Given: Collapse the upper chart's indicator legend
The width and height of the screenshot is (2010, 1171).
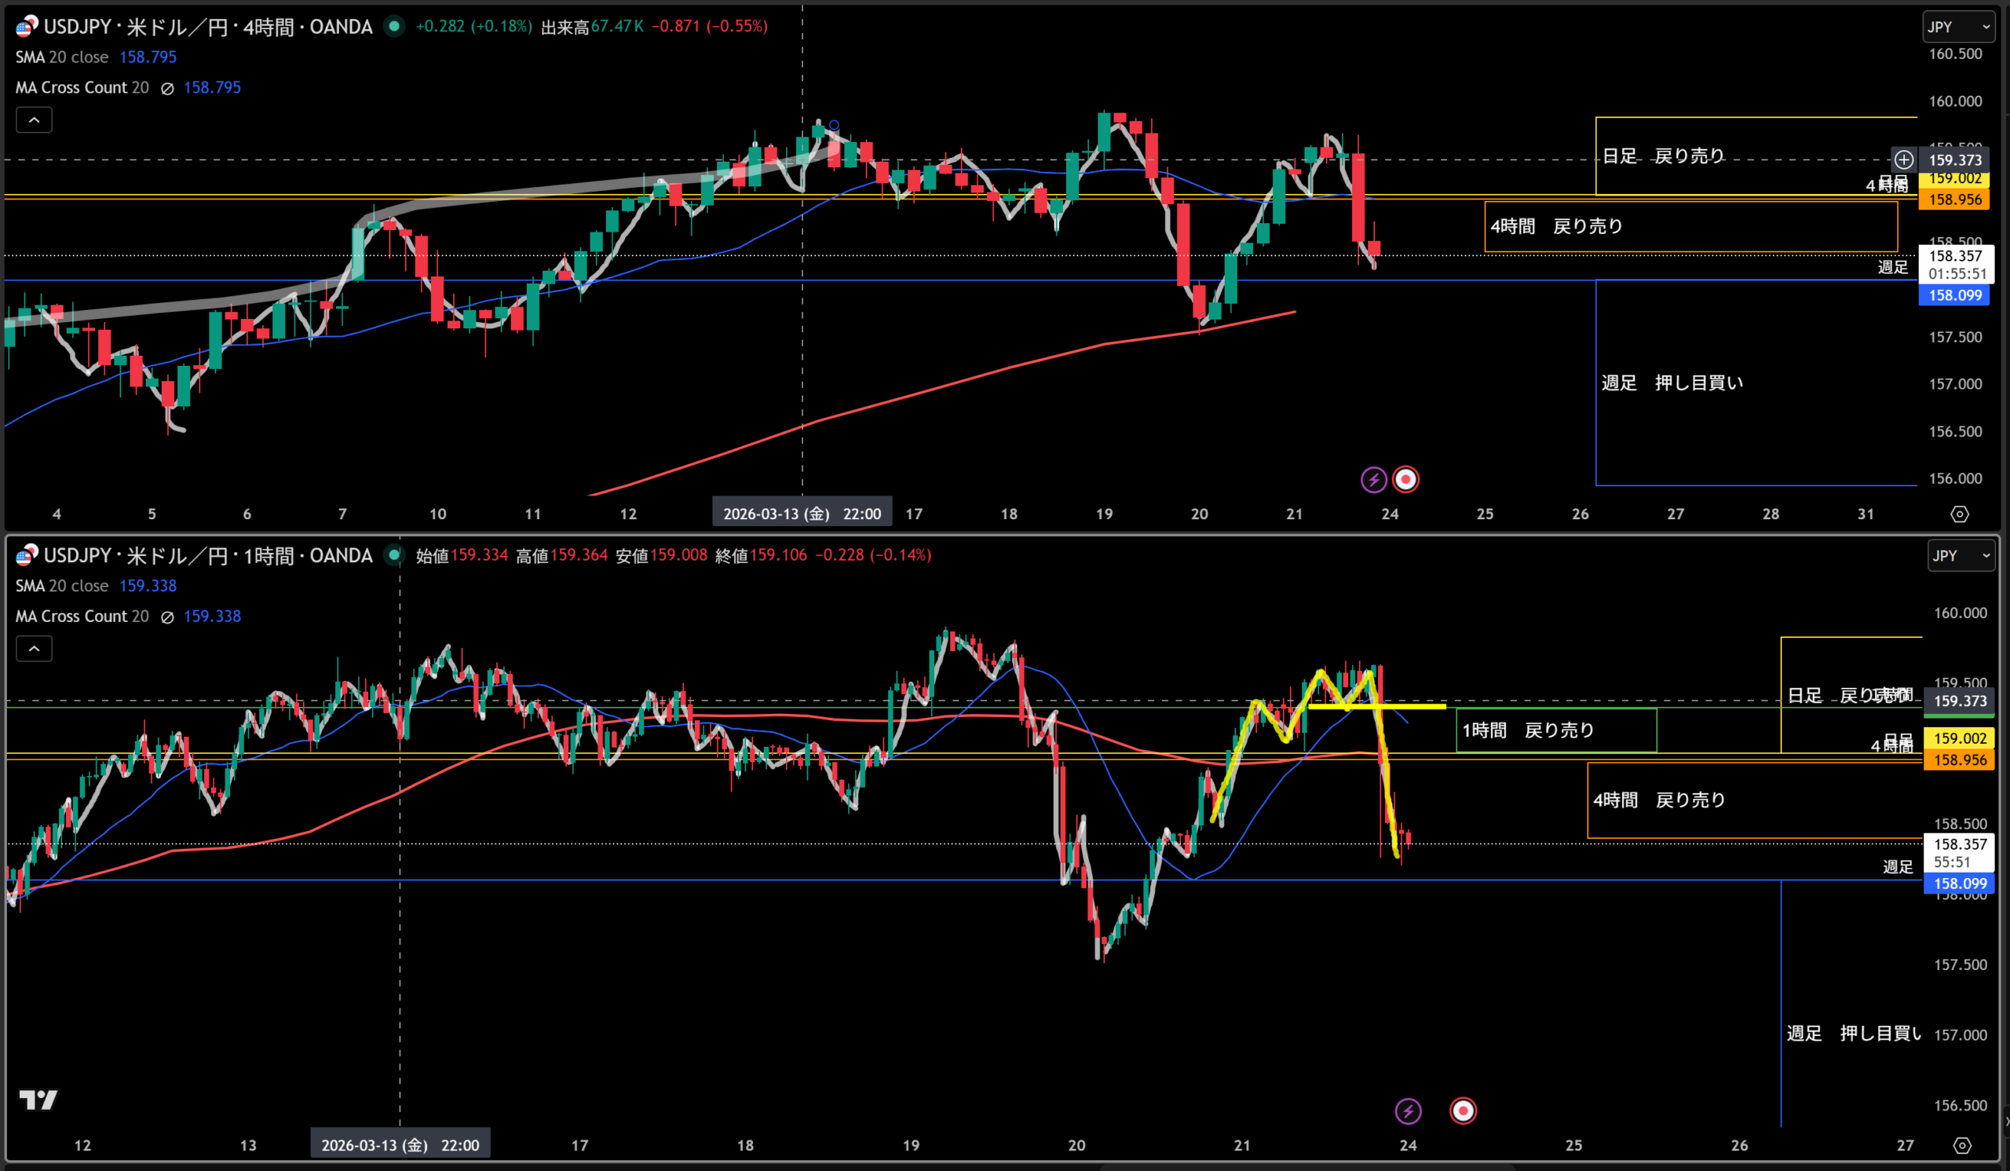Looking at the screenshot, I should [35, 119].
